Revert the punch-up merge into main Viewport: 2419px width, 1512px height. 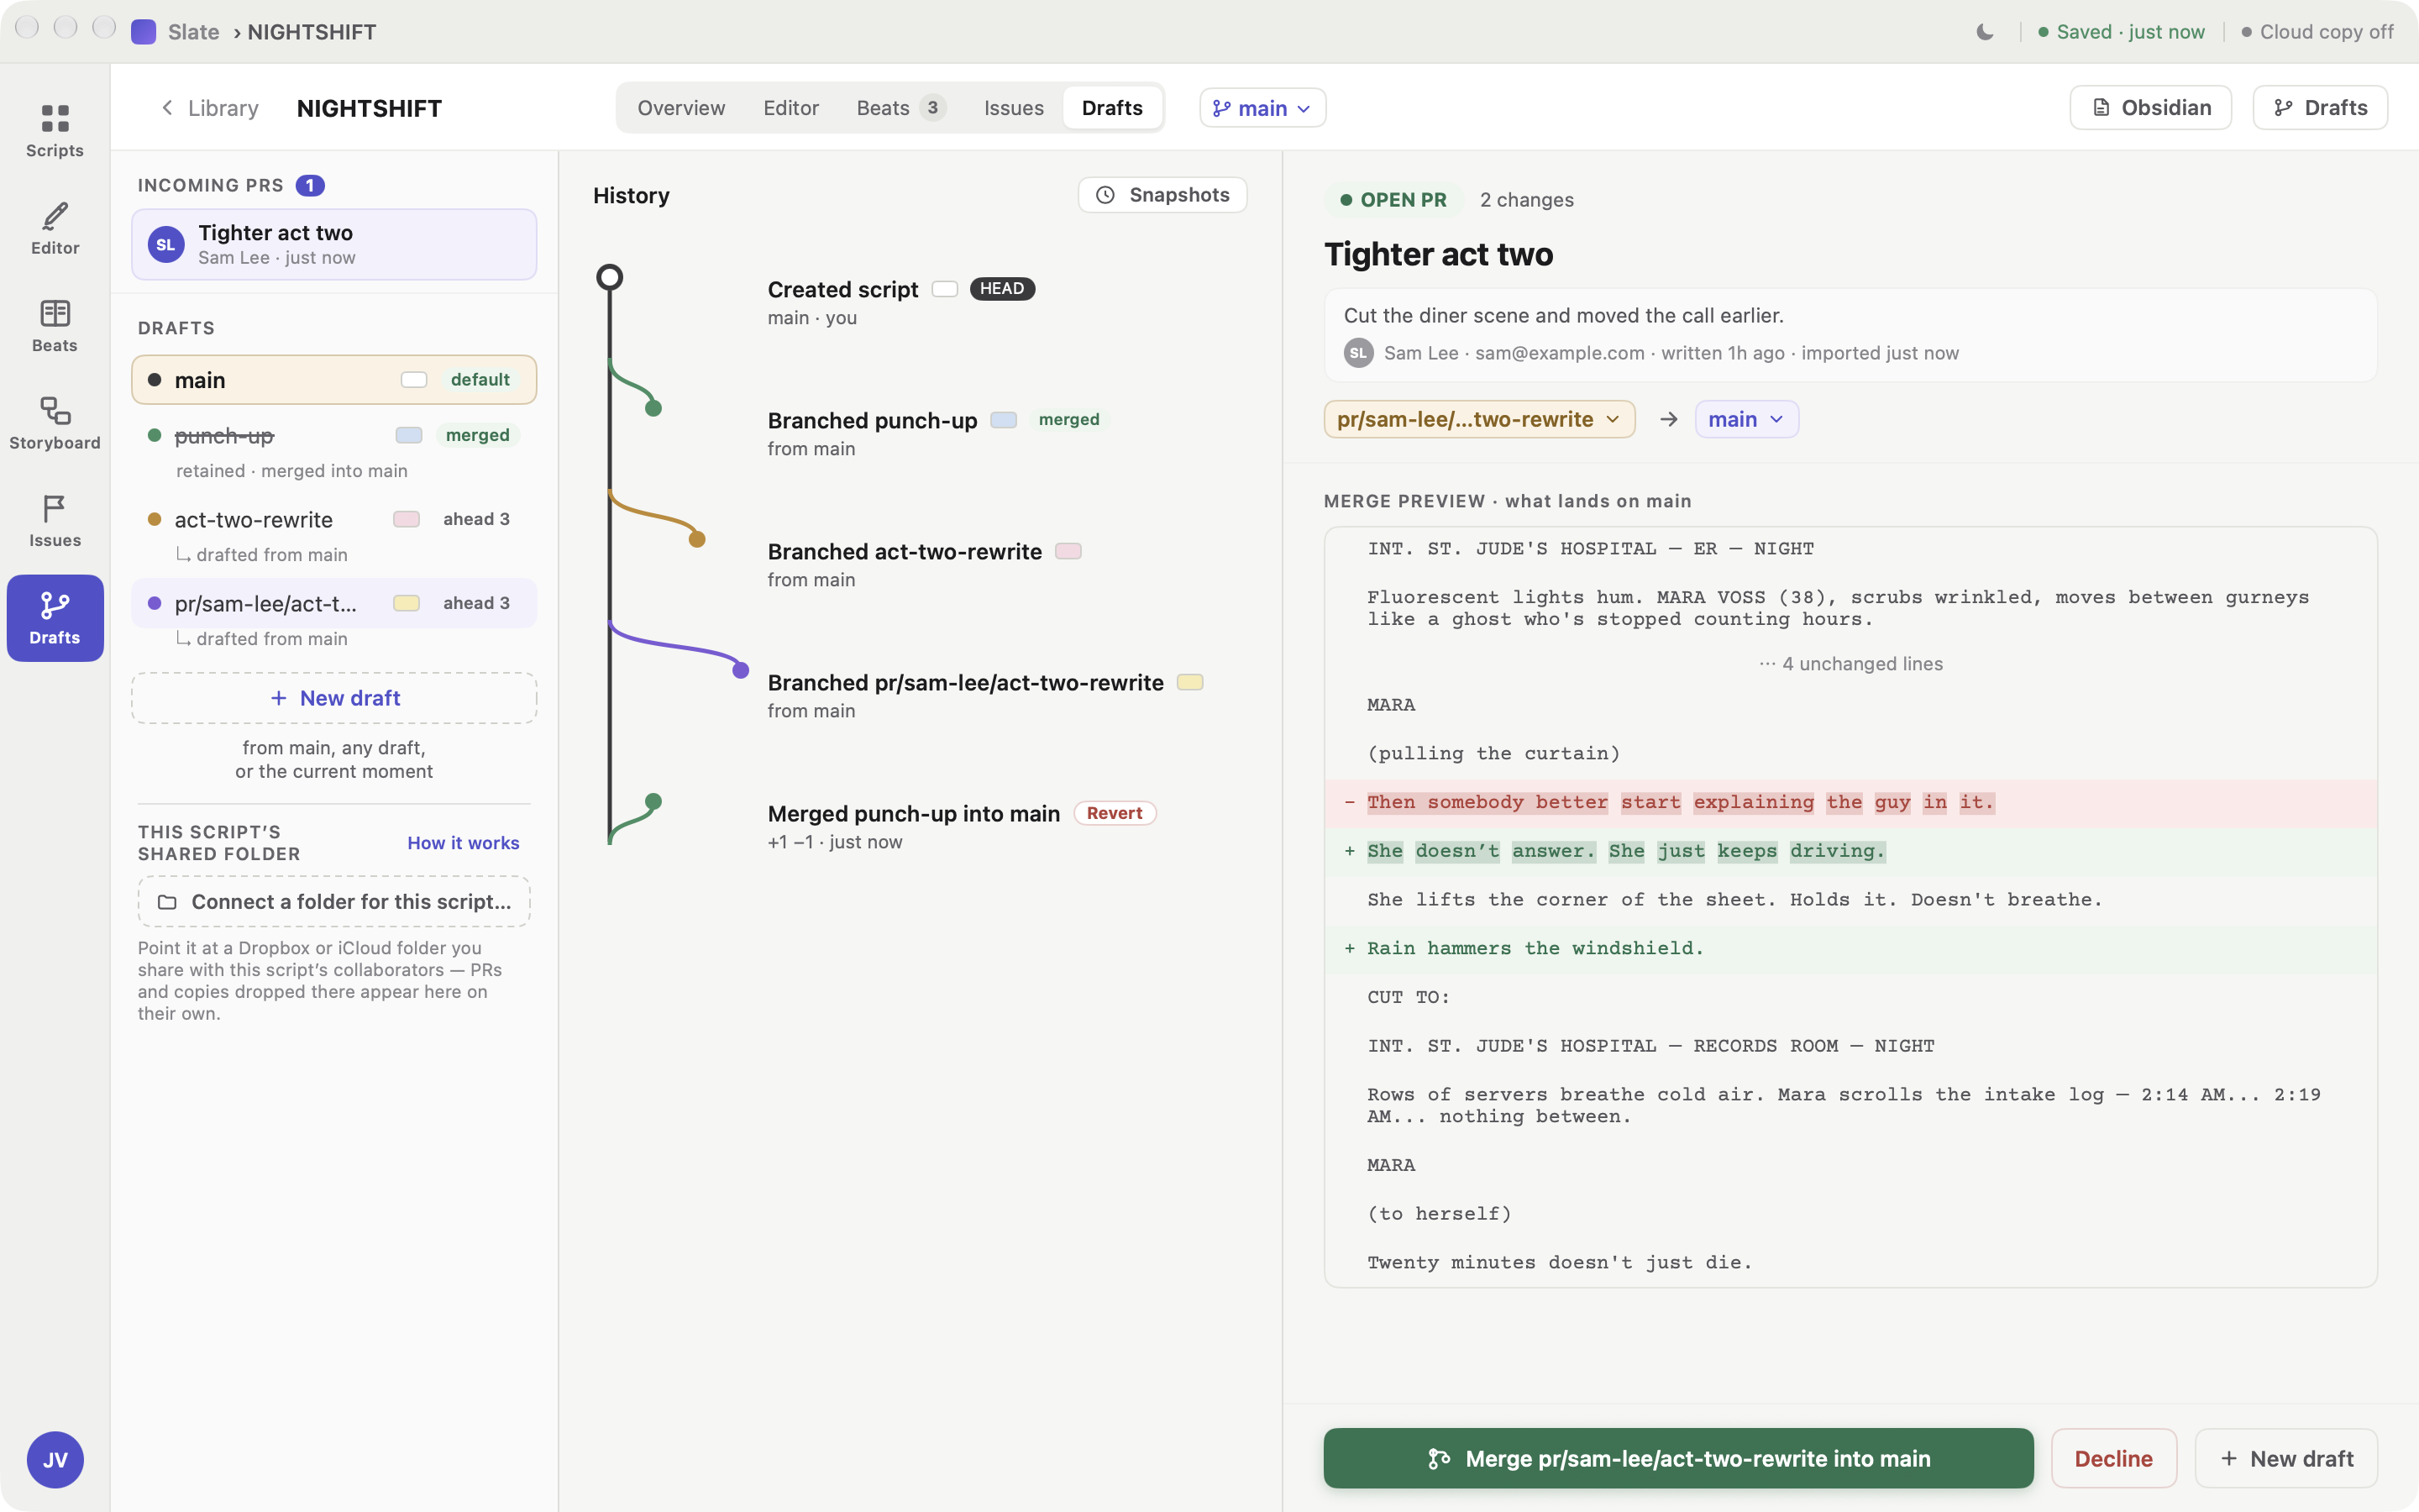tap(1115, 813)
